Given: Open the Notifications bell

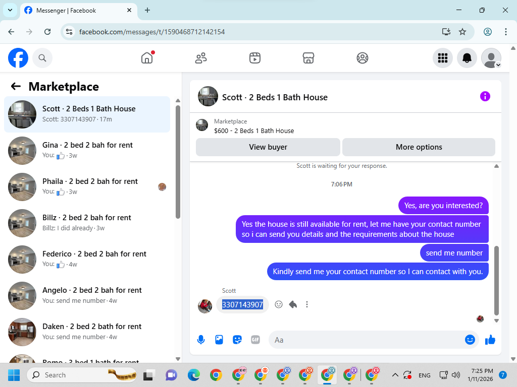Looking at the screenshot, I should click(x=467, y=58).
